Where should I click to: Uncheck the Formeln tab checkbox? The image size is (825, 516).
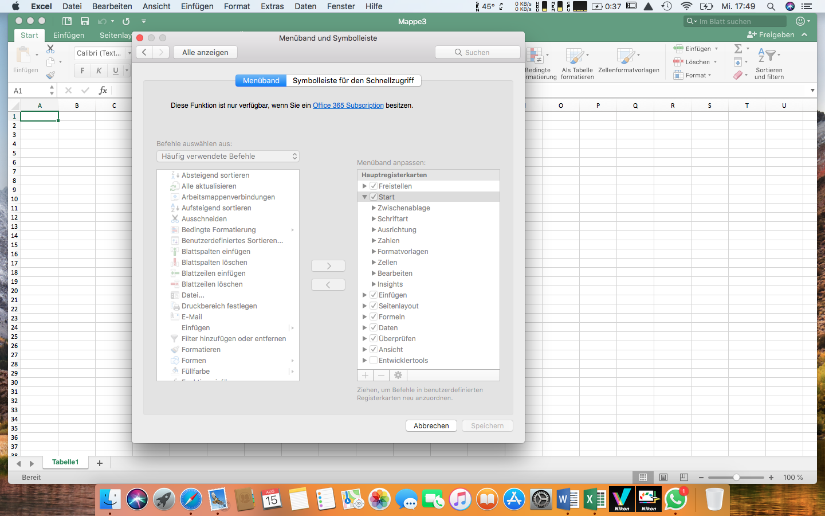[x=374, y=316]
